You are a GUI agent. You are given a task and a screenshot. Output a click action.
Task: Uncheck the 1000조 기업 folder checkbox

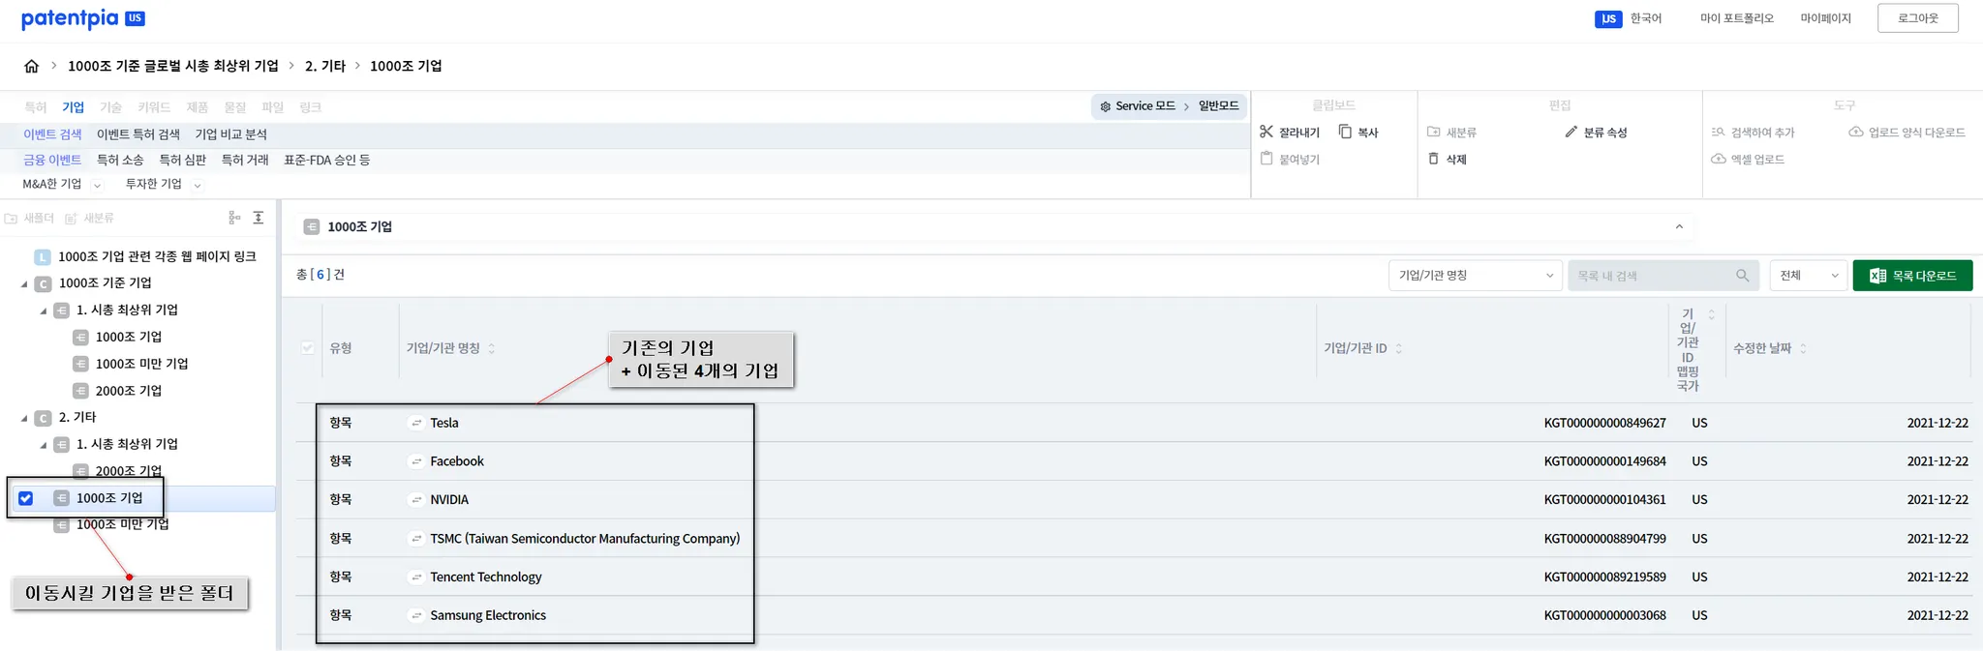click(26, 498)
